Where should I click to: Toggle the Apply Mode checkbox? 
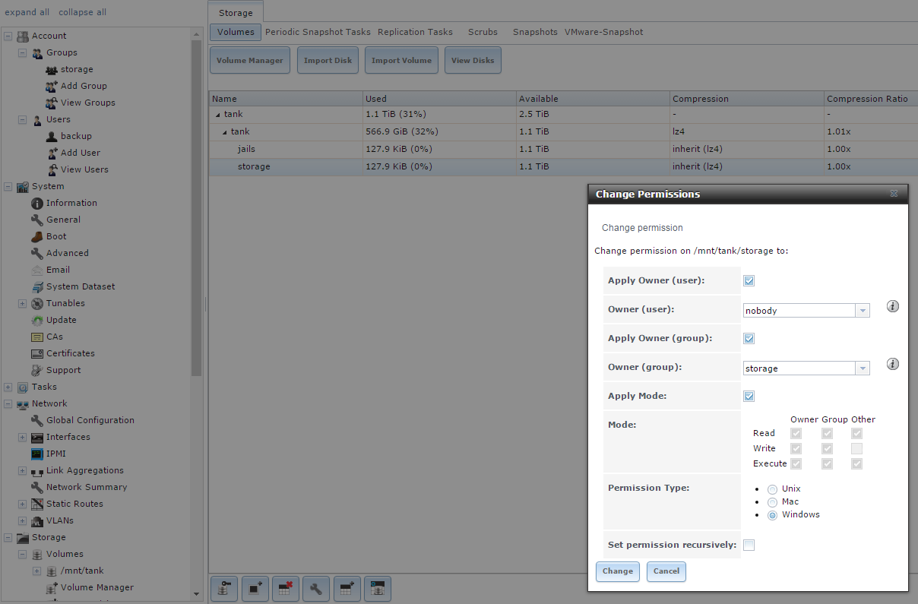coord(749,397)
